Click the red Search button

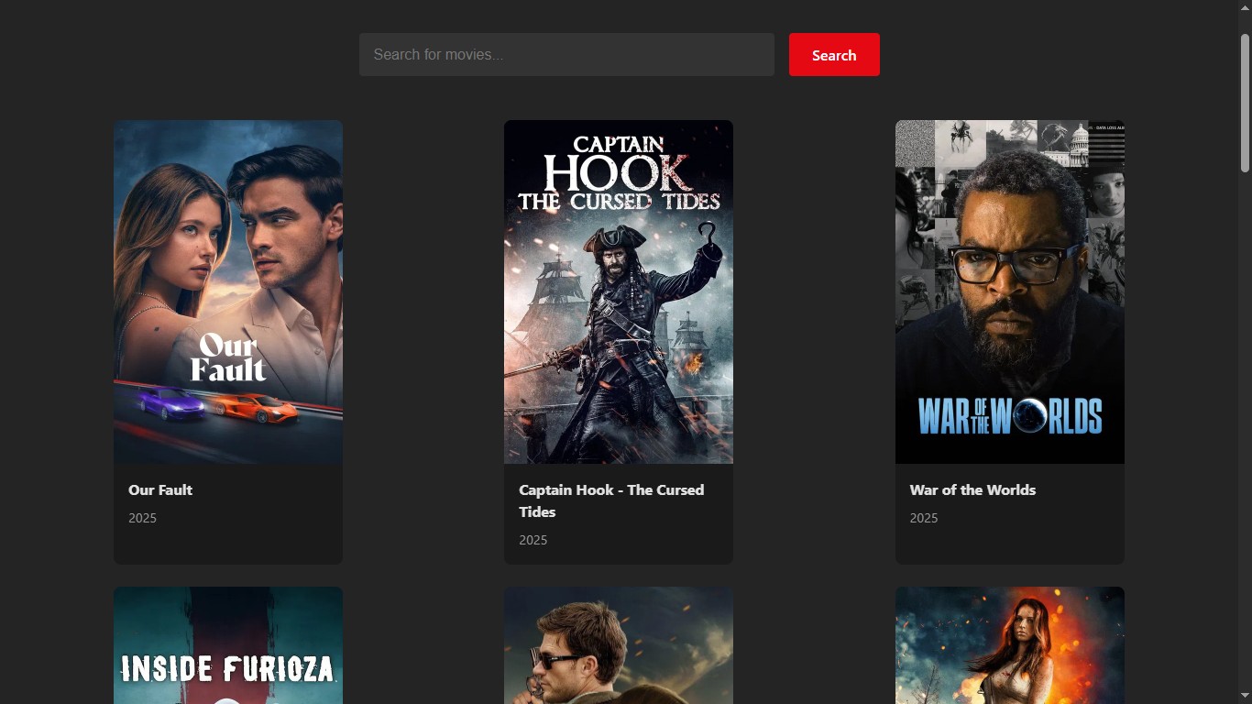click(x=834, y=55)
